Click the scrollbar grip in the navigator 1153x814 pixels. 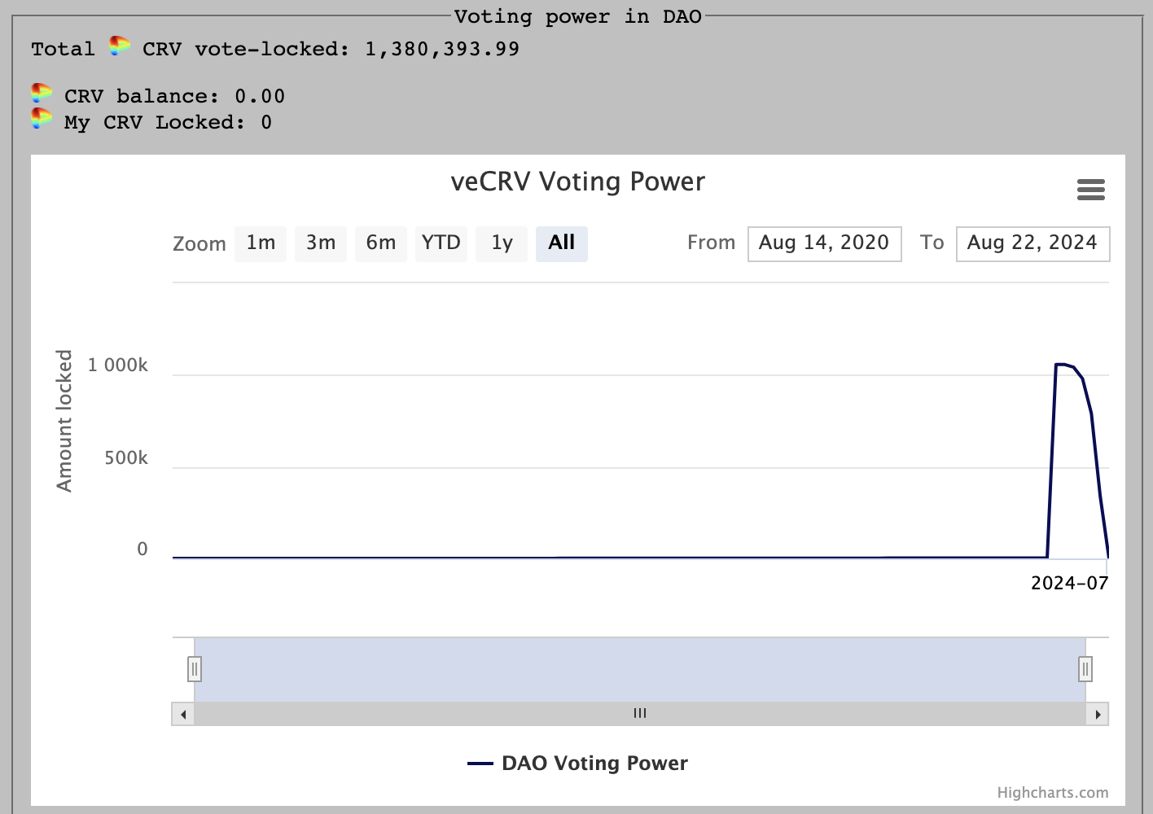point(640,714)
